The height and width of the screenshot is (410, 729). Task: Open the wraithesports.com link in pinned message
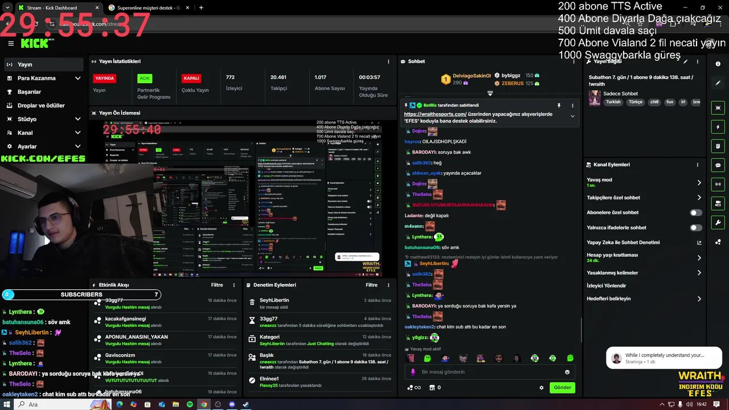click(x=435, y=114)
